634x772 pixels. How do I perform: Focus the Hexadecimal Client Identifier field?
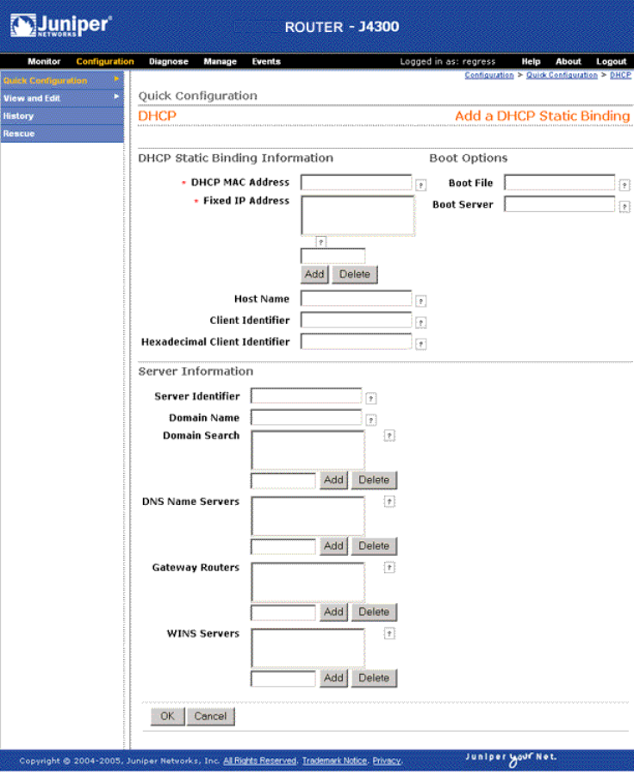pyautogui.click(x=357, y=342)
